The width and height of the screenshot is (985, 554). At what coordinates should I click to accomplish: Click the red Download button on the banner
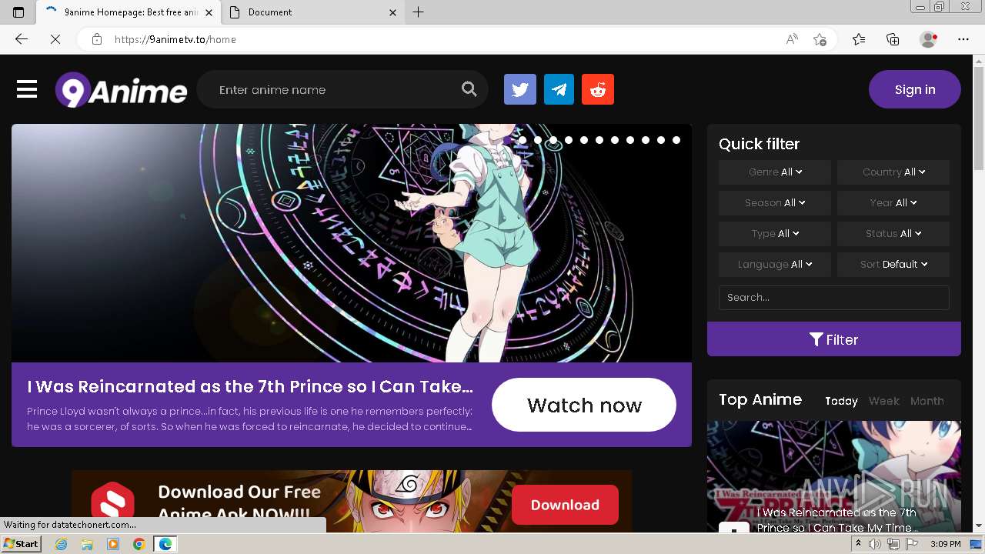coord(565,505)
